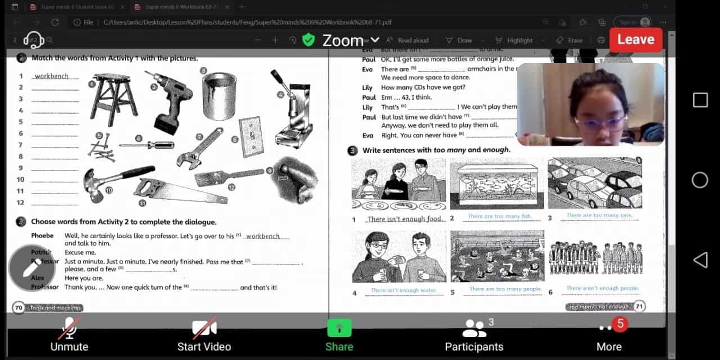Tap the participant's video thumbnail

pyautogui.click(x=591, y=104)
